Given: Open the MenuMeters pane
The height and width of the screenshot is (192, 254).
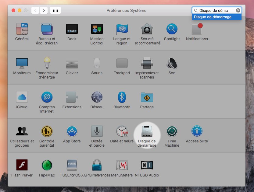Looking at the screenshot, I should [x=122, y=164].
